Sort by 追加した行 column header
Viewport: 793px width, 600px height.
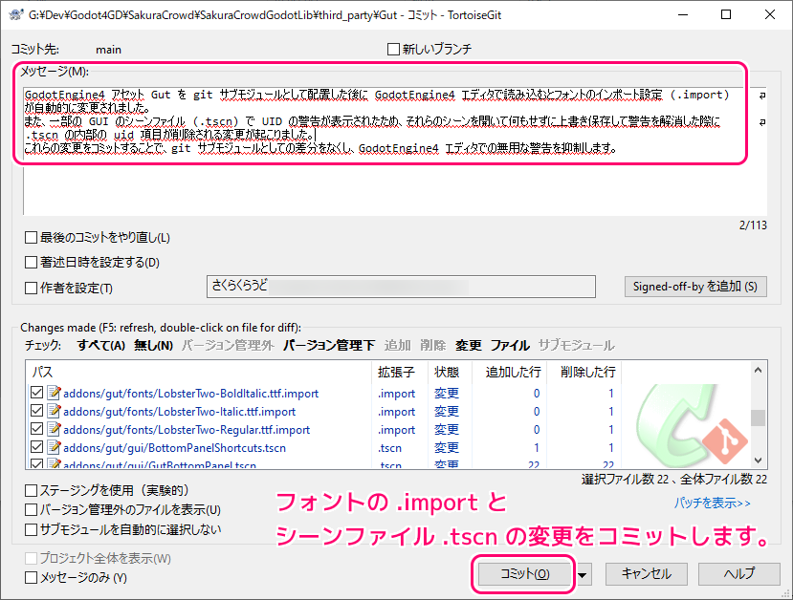pos(509,373)
